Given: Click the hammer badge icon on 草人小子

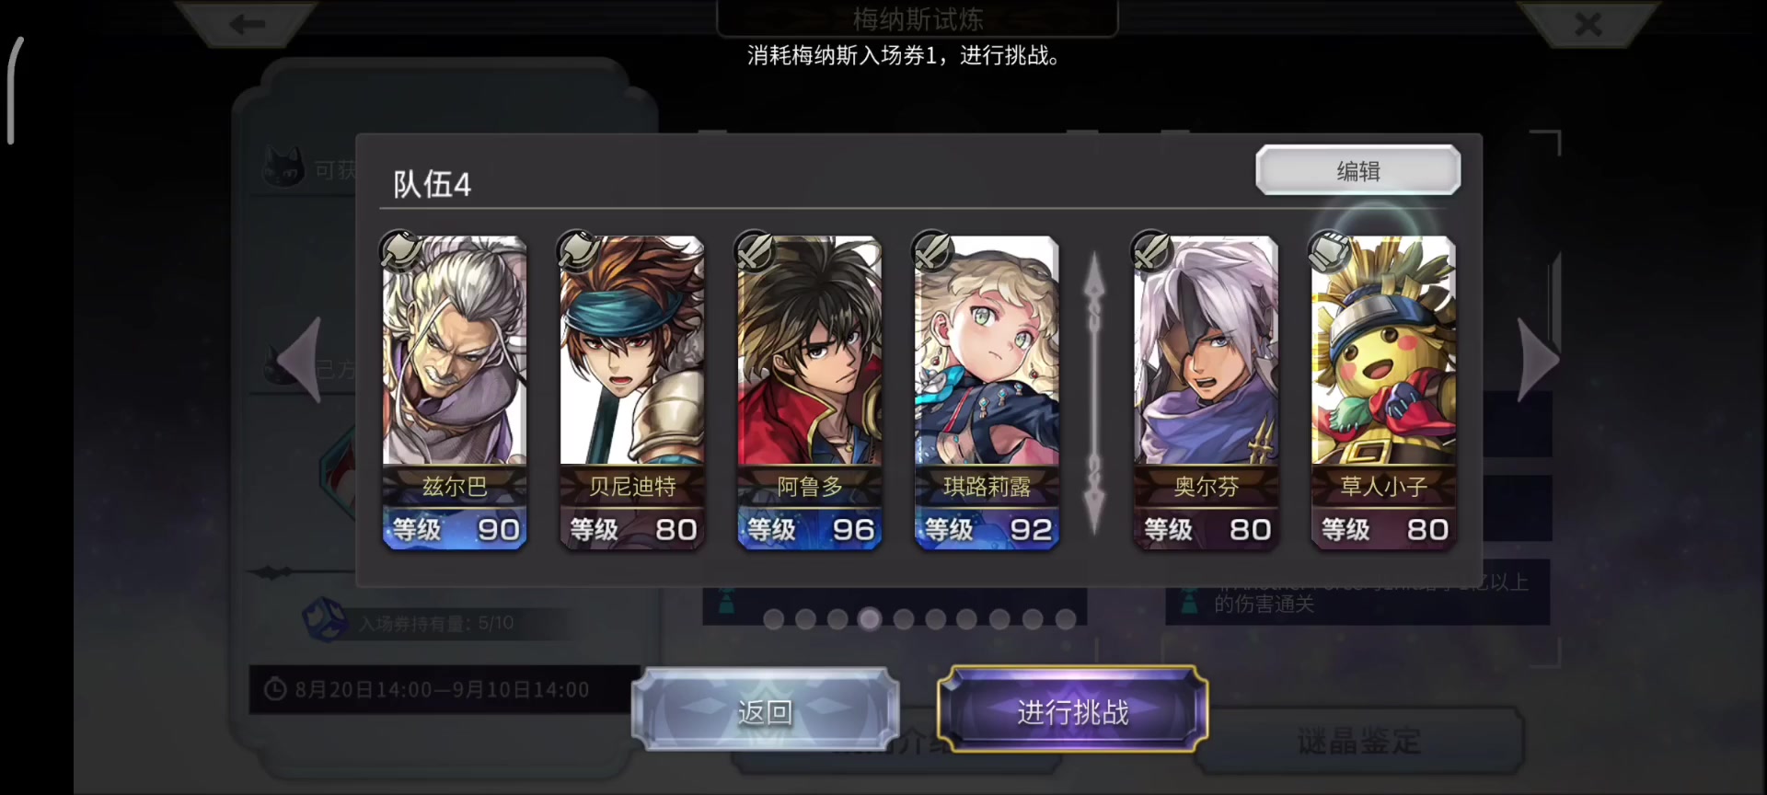Looking at the screenshot, I should pos(1329,249).
